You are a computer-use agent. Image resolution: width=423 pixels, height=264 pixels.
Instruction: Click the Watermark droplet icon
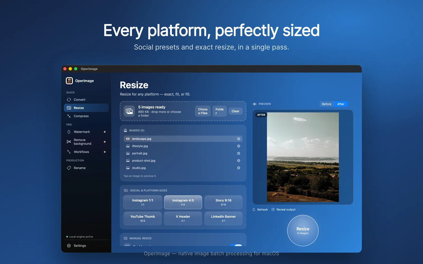pos(69,132)
